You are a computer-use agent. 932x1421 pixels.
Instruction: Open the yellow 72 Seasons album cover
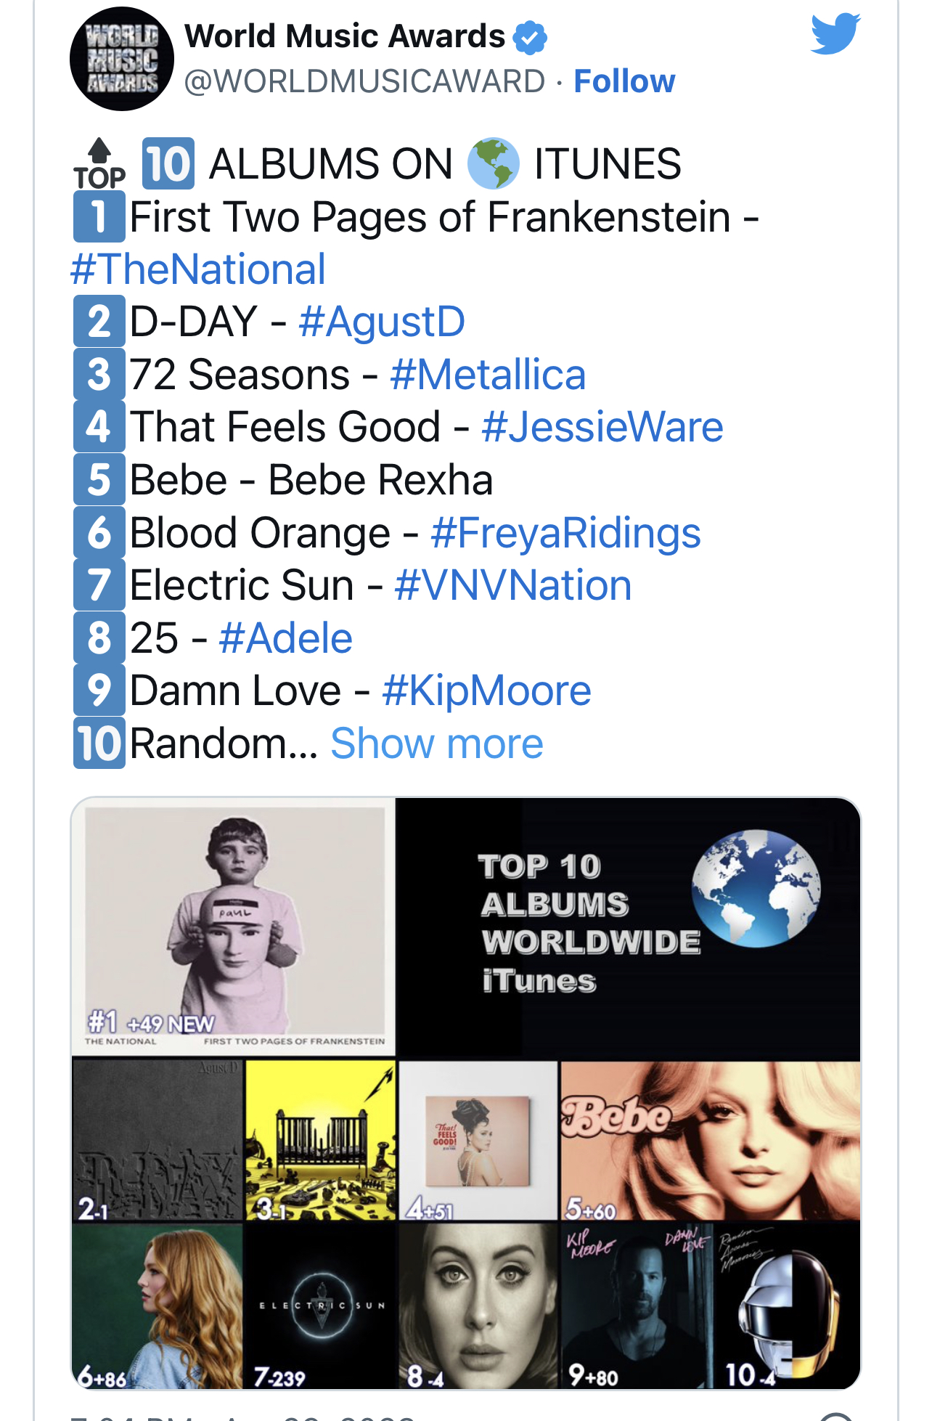pos(320,1140)
